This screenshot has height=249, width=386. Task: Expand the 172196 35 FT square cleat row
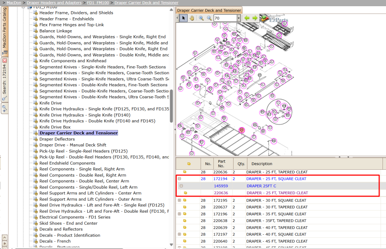click(179, 214)
